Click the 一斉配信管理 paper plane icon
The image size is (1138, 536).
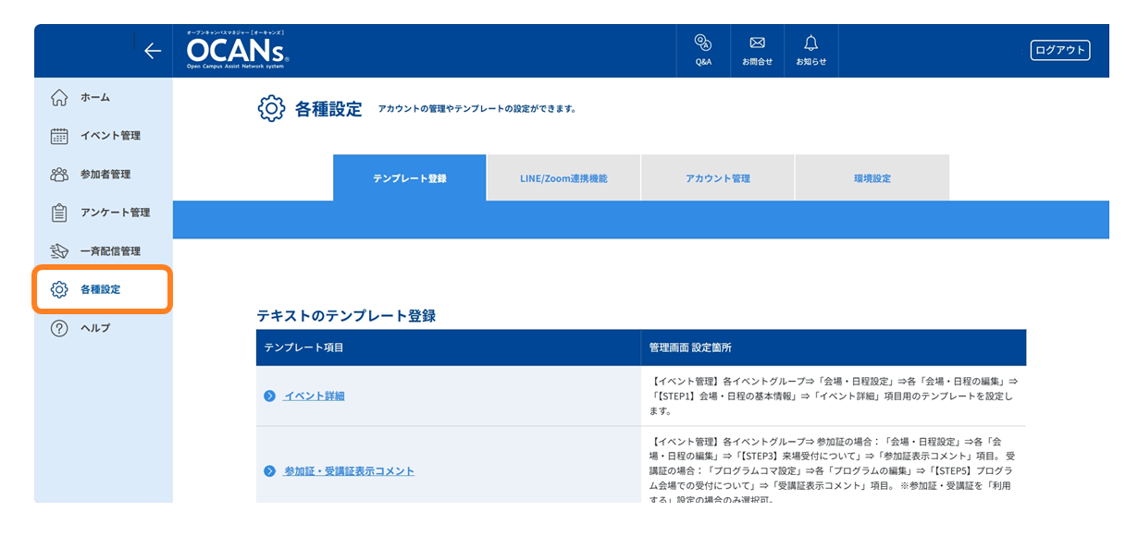pos(59,251)
